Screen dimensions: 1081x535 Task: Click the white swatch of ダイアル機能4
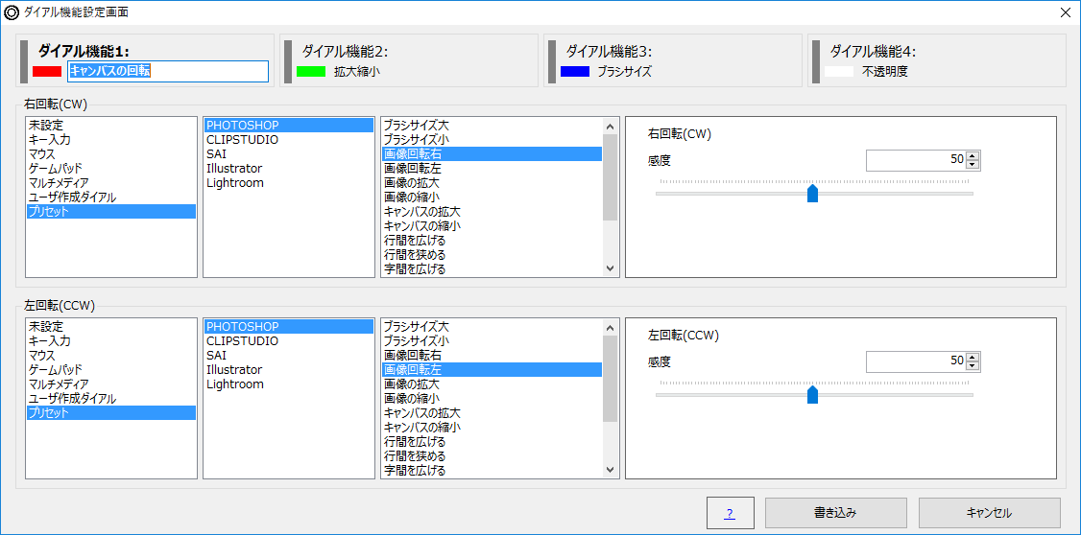839,71
